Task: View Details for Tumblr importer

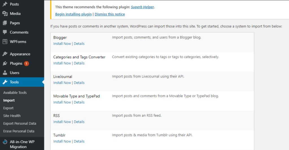Action: (79, 141)
